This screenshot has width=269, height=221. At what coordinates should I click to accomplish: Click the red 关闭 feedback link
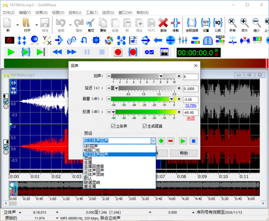(191, 118)
